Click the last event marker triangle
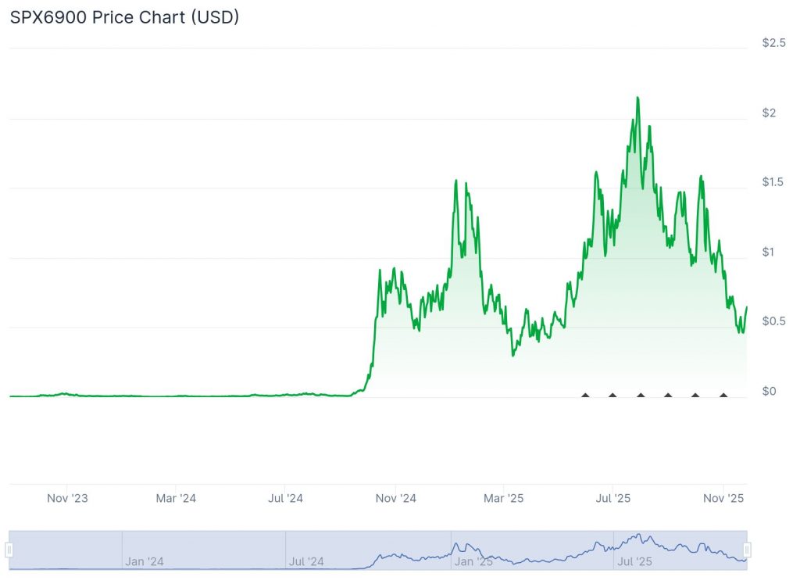This screenshot has width=800, height=584. click(723, 395)
